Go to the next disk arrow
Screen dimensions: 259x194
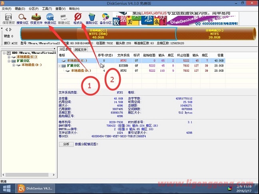click(x=10, y=29)
